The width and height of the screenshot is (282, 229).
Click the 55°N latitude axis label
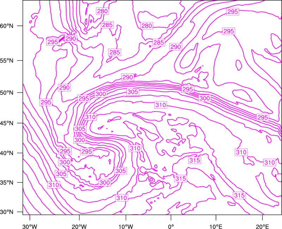[7, 61]
